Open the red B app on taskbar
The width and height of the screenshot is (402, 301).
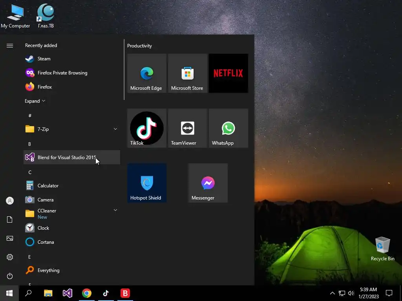pos(125,293)
